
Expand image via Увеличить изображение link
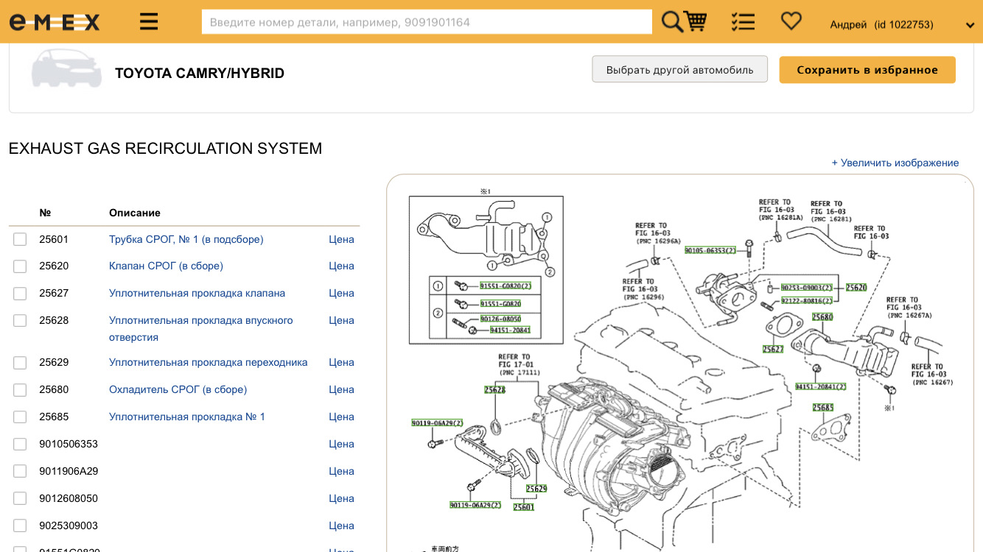tap(895, 163)
